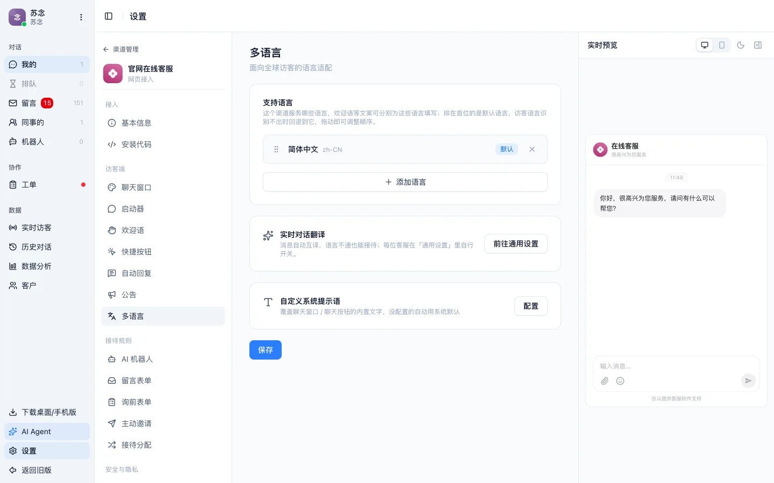The image size is (774, 483).
Task: Click the 添加语言 button
Action: tap(405, 182)
